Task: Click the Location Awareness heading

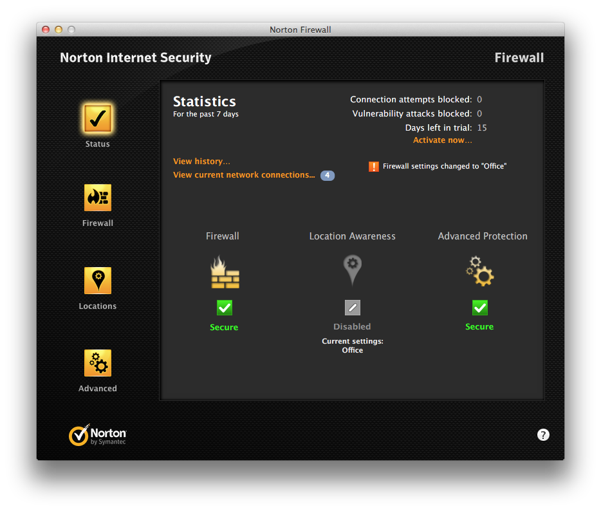Action: (x=352, y=236)
